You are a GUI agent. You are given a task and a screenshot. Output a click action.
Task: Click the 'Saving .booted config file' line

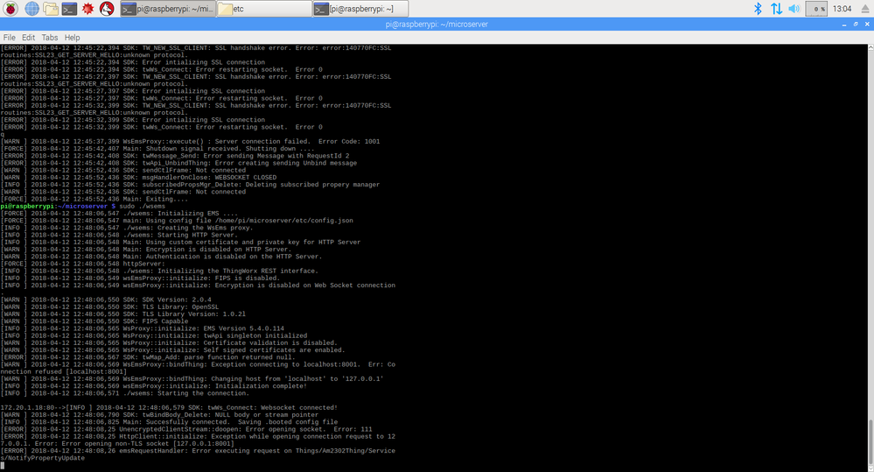coord(169,422)
